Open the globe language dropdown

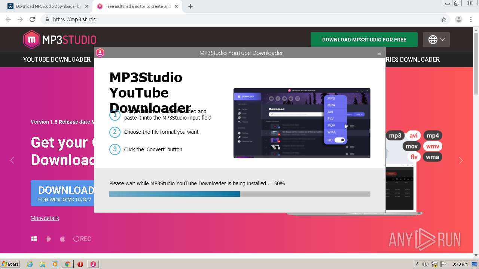[436, 40]
